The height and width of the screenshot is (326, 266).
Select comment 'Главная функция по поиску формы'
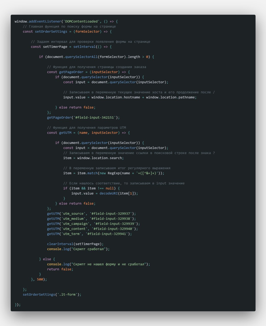69,26
